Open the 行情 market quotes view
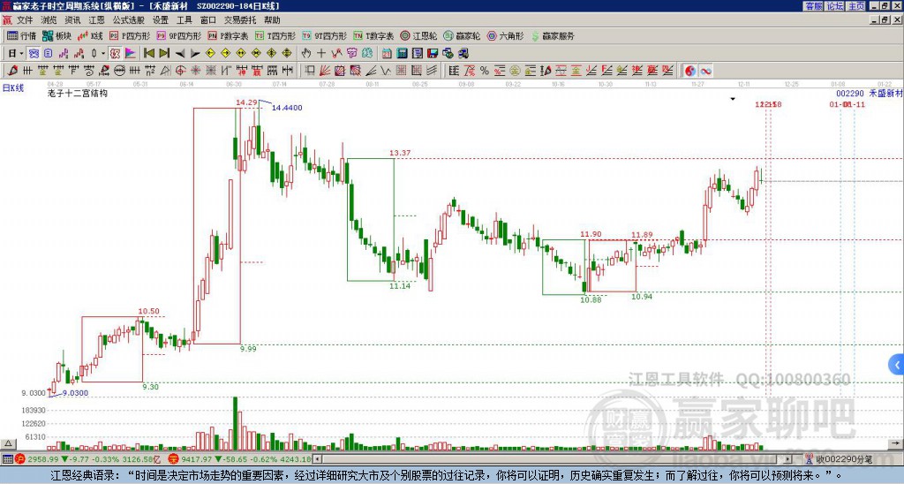904x484 pixels. point(21,35)
